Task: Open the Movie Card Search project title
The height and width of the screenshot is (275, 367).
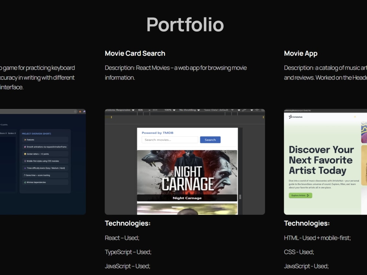Action: point(135,54)
